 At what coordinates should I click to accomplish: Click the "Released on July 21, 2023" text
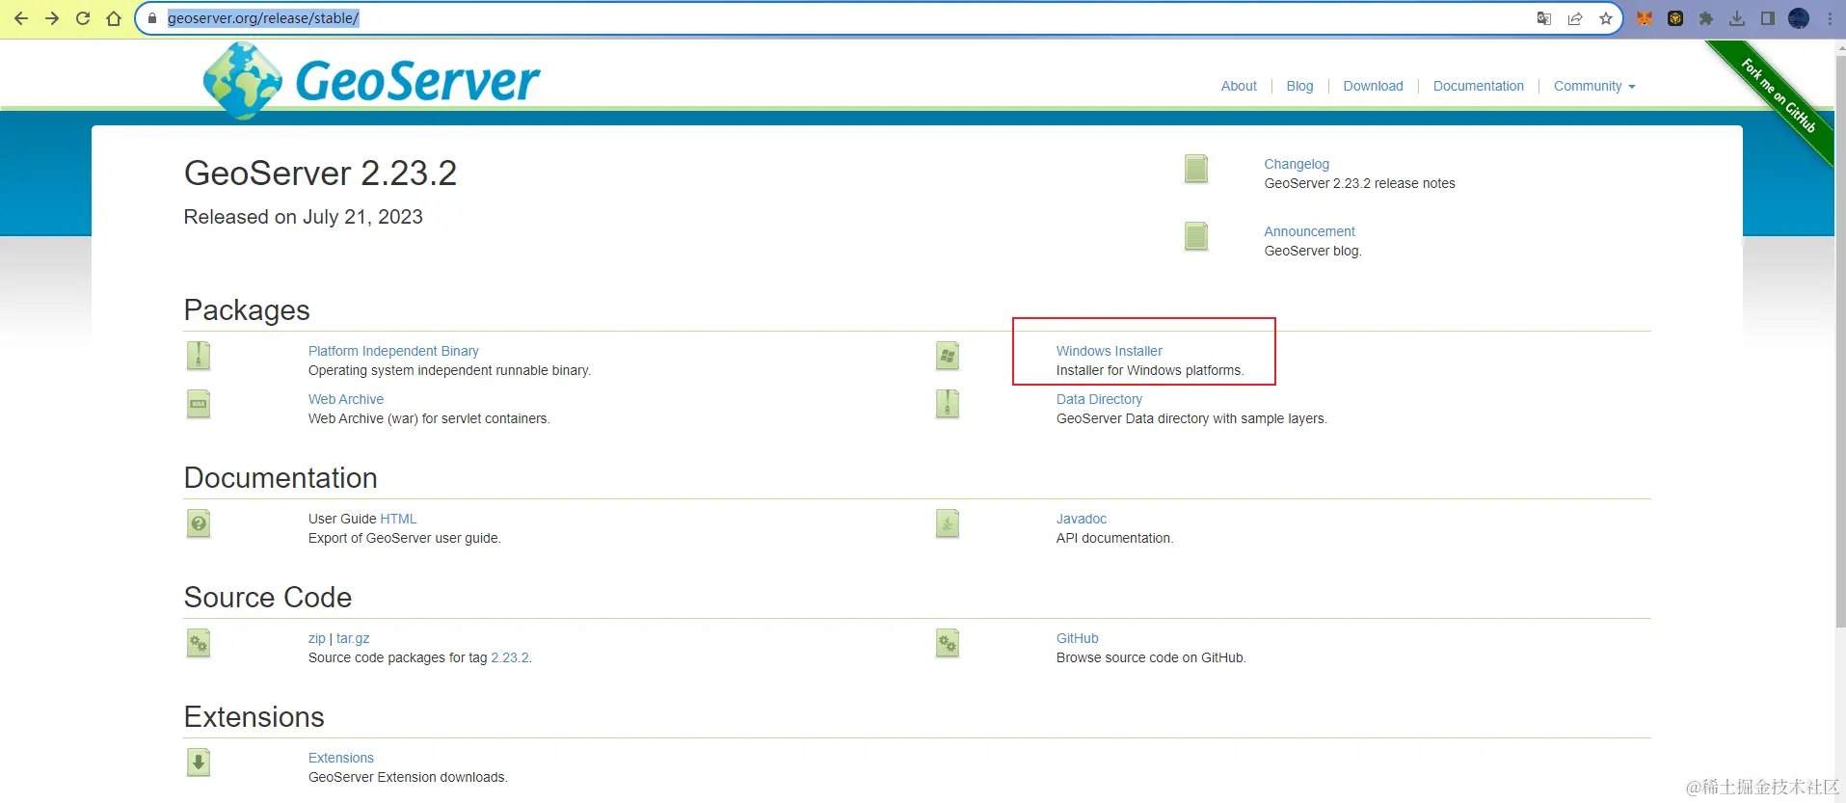click(x=304, y=217)
